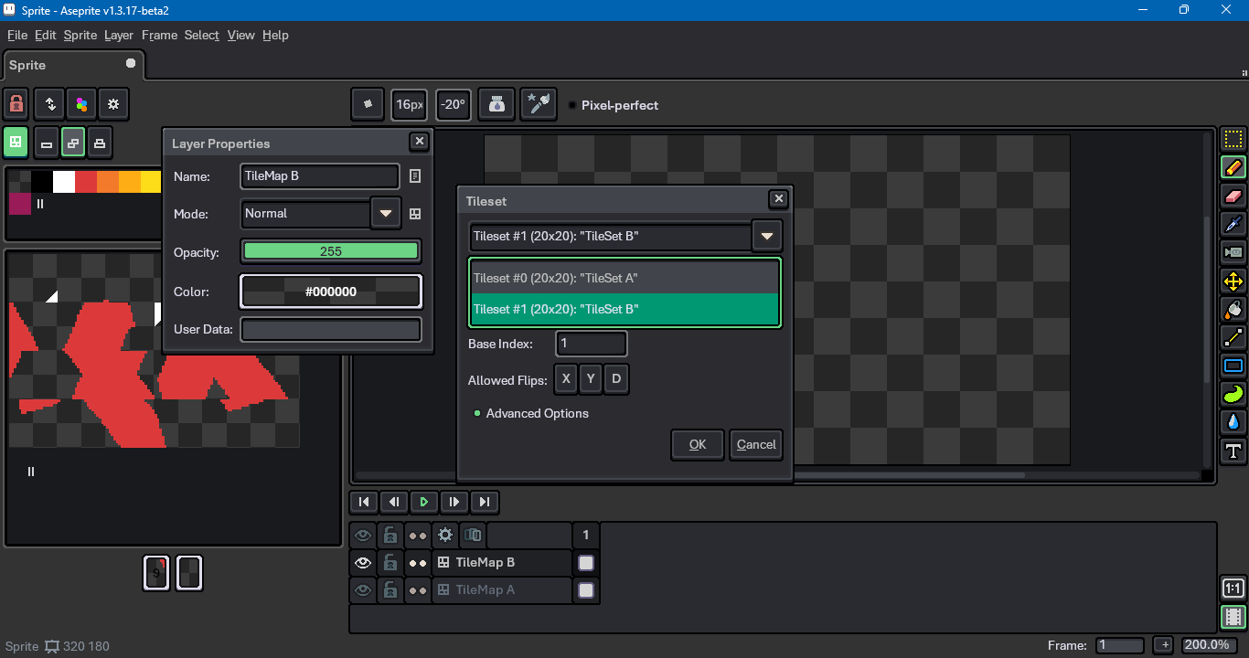Image resolution: width=1249 pixels, height=658 pixels.
Task: Hide the TileMap B layer
Action: click(363, 563)
